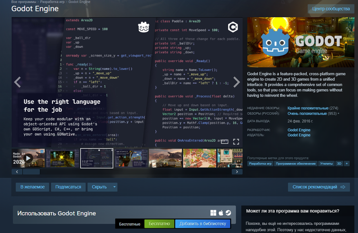Click the C# logo on code panel
The width and height of the screenshot is (358, 233).
[x=233, y=27]
